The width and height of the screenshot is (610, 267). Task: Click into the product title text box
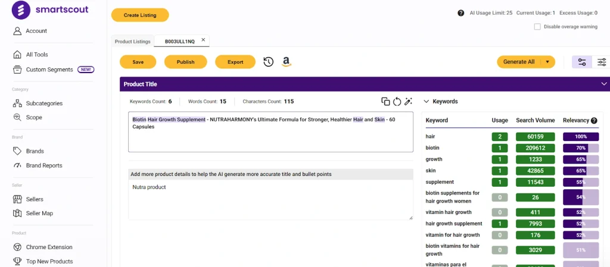click(x=271, y=133)
